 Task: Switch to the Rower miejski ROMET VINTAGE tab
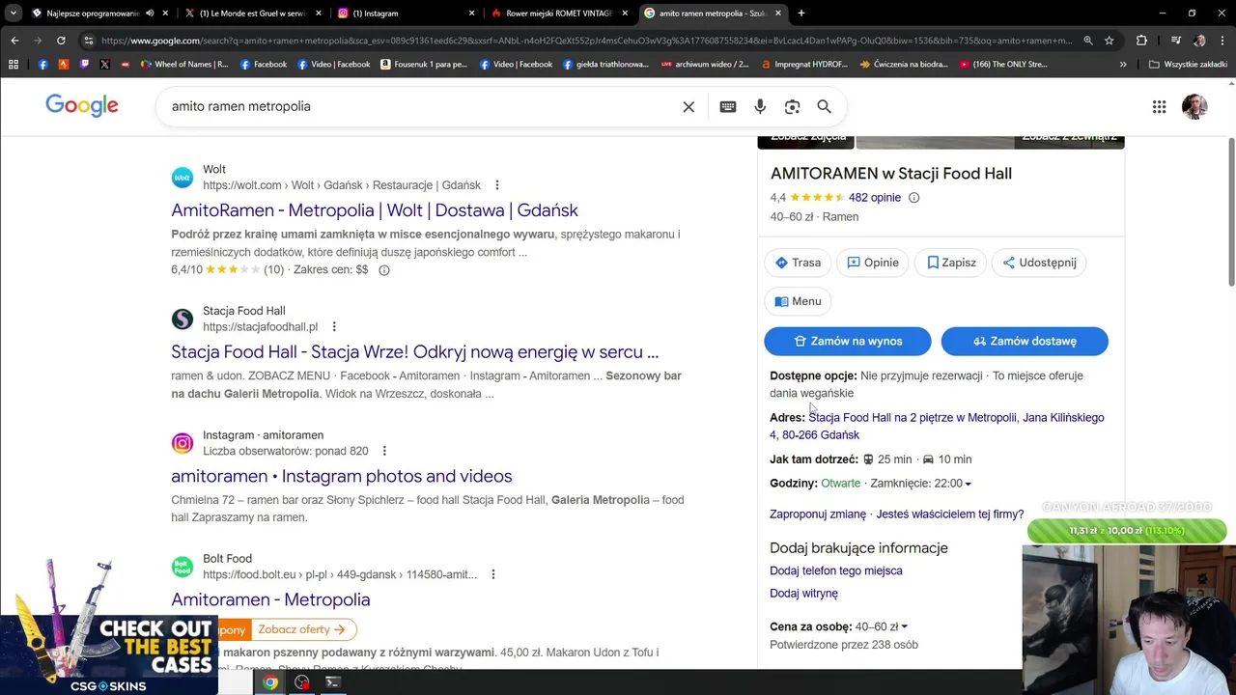560,14
